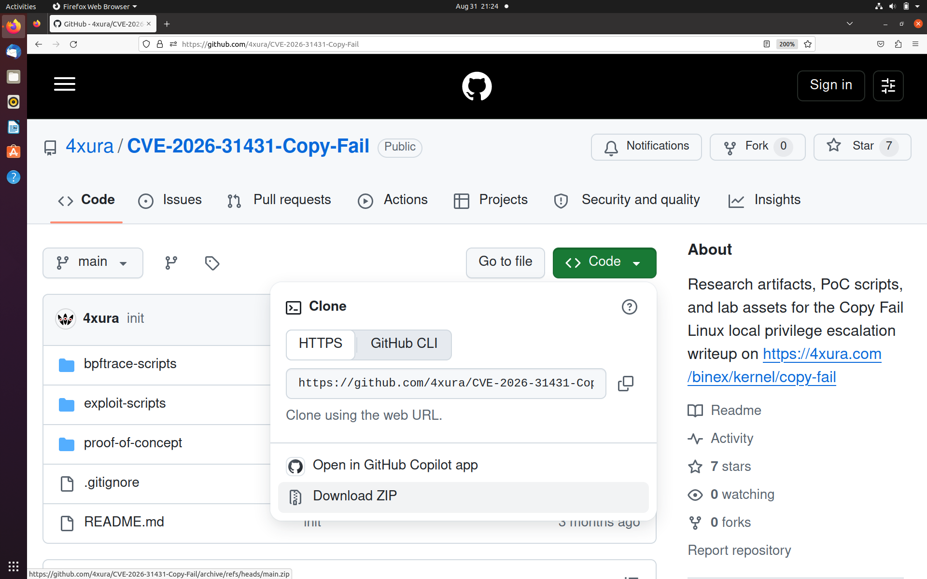Screen dimensions: 927x579
Task: Open the clone help question mark
Action: tap(630, 307)
